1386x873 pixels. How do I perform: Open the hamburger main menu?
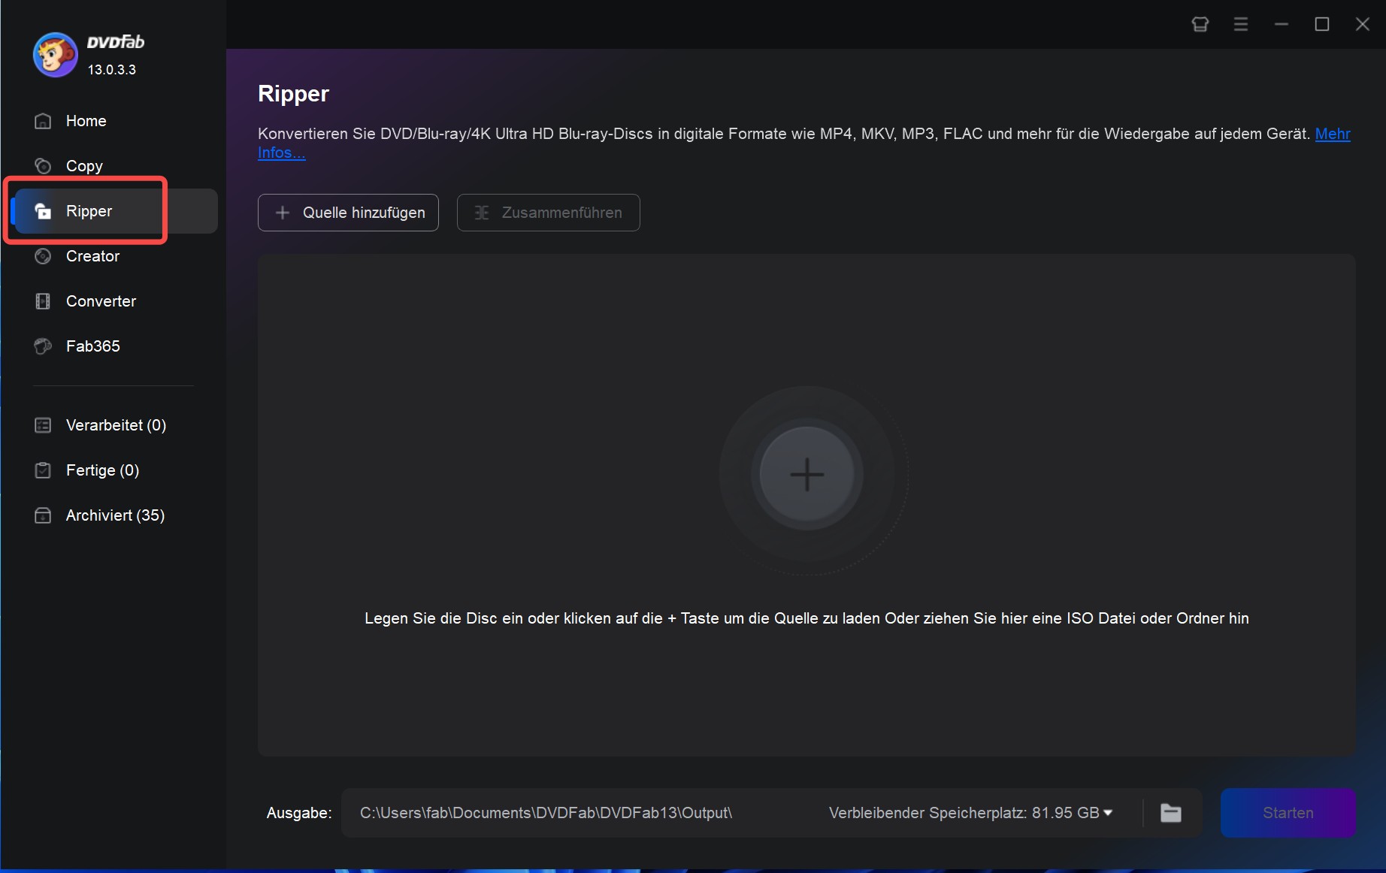click(x=1241, y=25)
